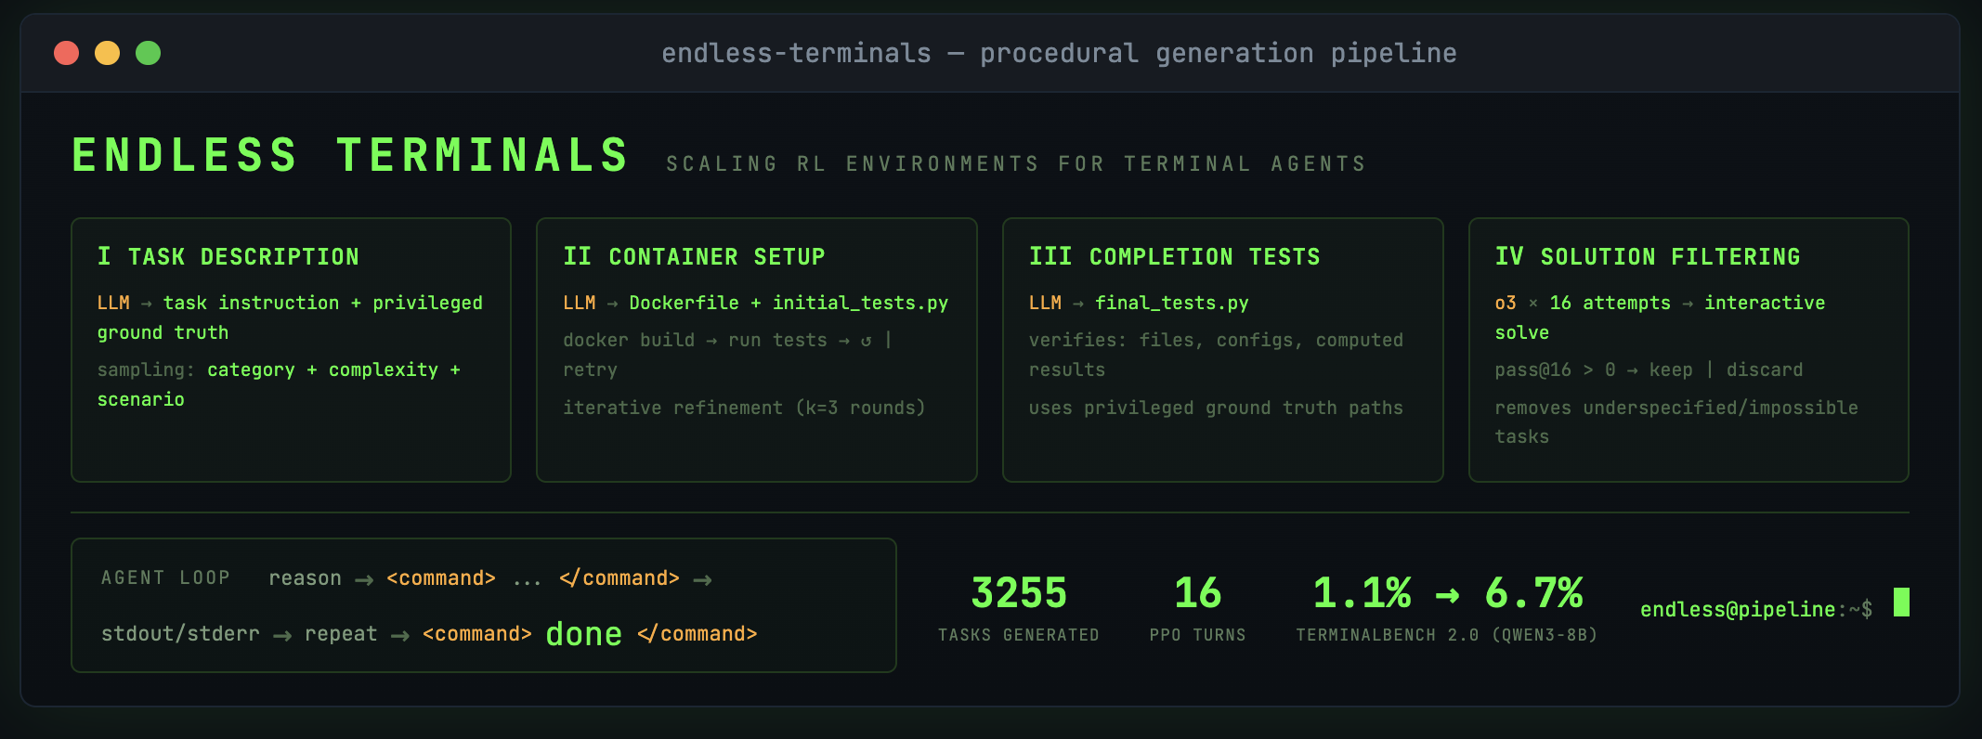Viewport: 1982px width, 739px height.
Task: Click the final_tests.py file name
Action: click(x=1171, y=303)
